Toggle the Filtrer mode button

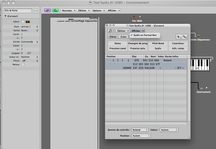click(x=113, y=37)
